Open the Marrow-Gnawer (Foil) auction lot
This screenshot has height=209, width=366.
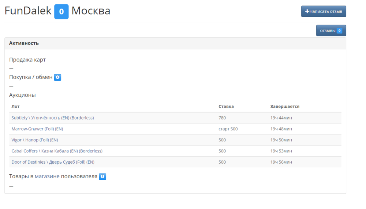tap(37, 129)
